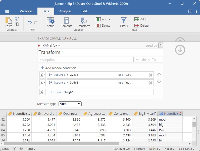Image resolution: width=200 pixels, height=151 pixels.
Task: Edit the Transform 1 name field
Action: 100,52
